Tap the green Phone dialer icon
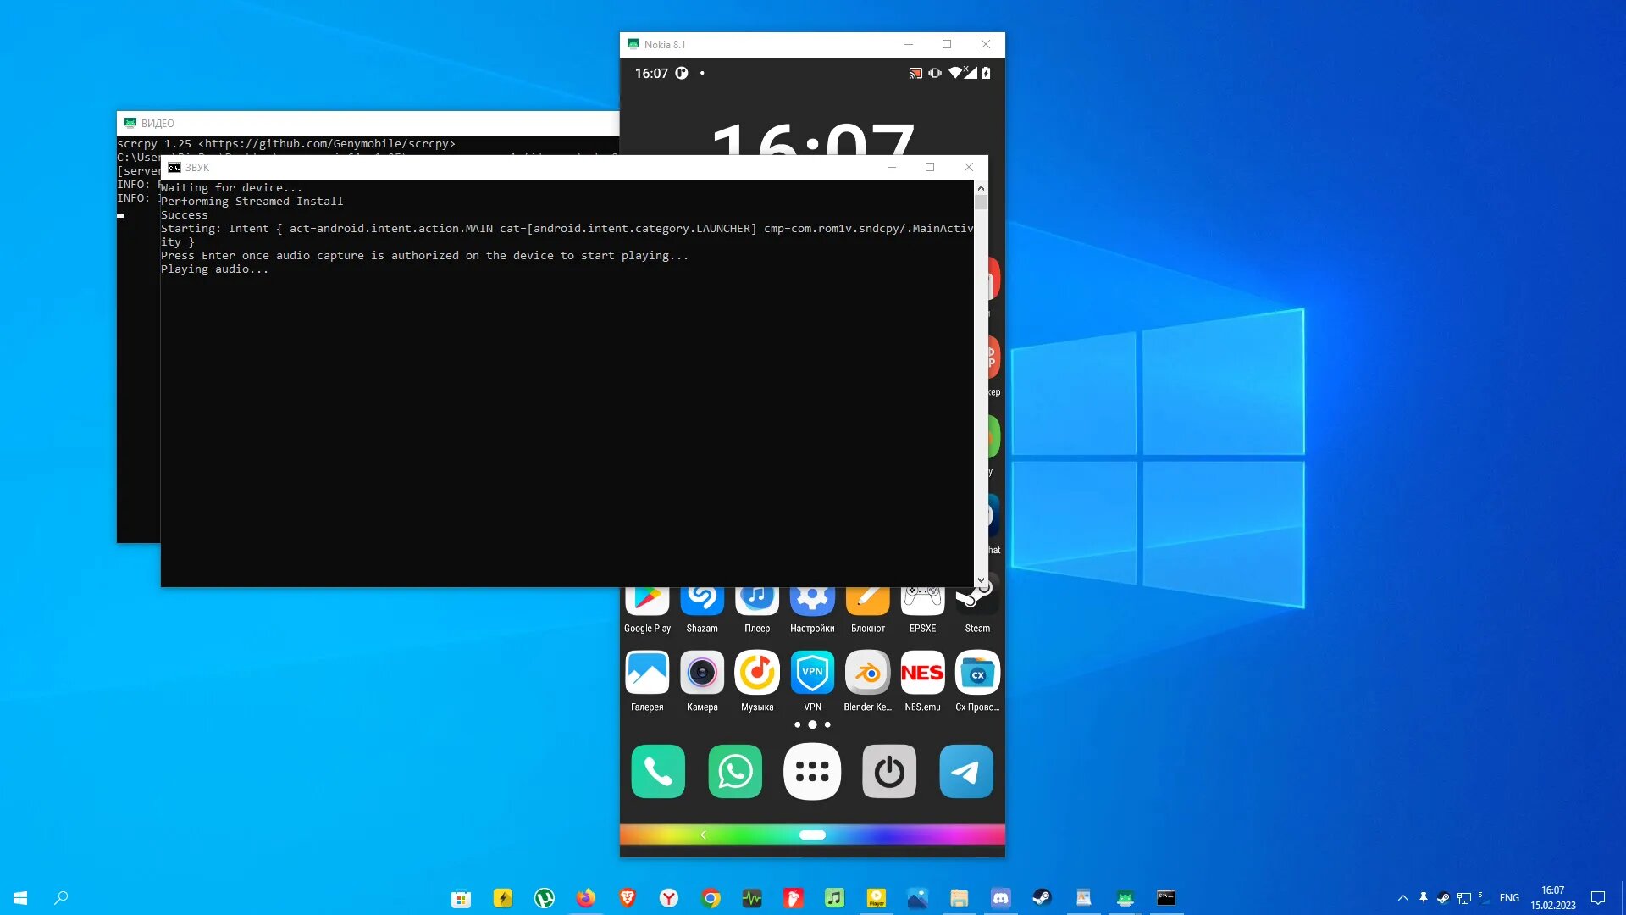 [658, 771]
